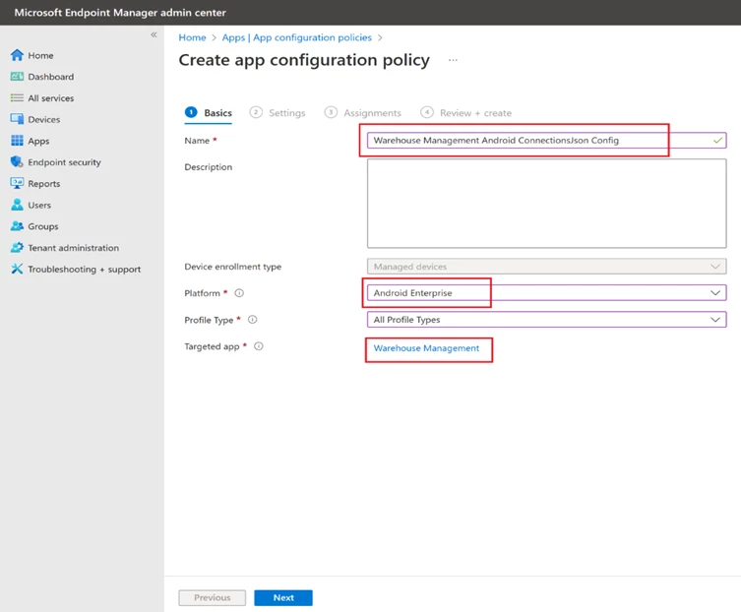Open the Profile Type dropdown
Image resolution: width=741 pixels, height=612 pixels.
click(x=547, y=320)
